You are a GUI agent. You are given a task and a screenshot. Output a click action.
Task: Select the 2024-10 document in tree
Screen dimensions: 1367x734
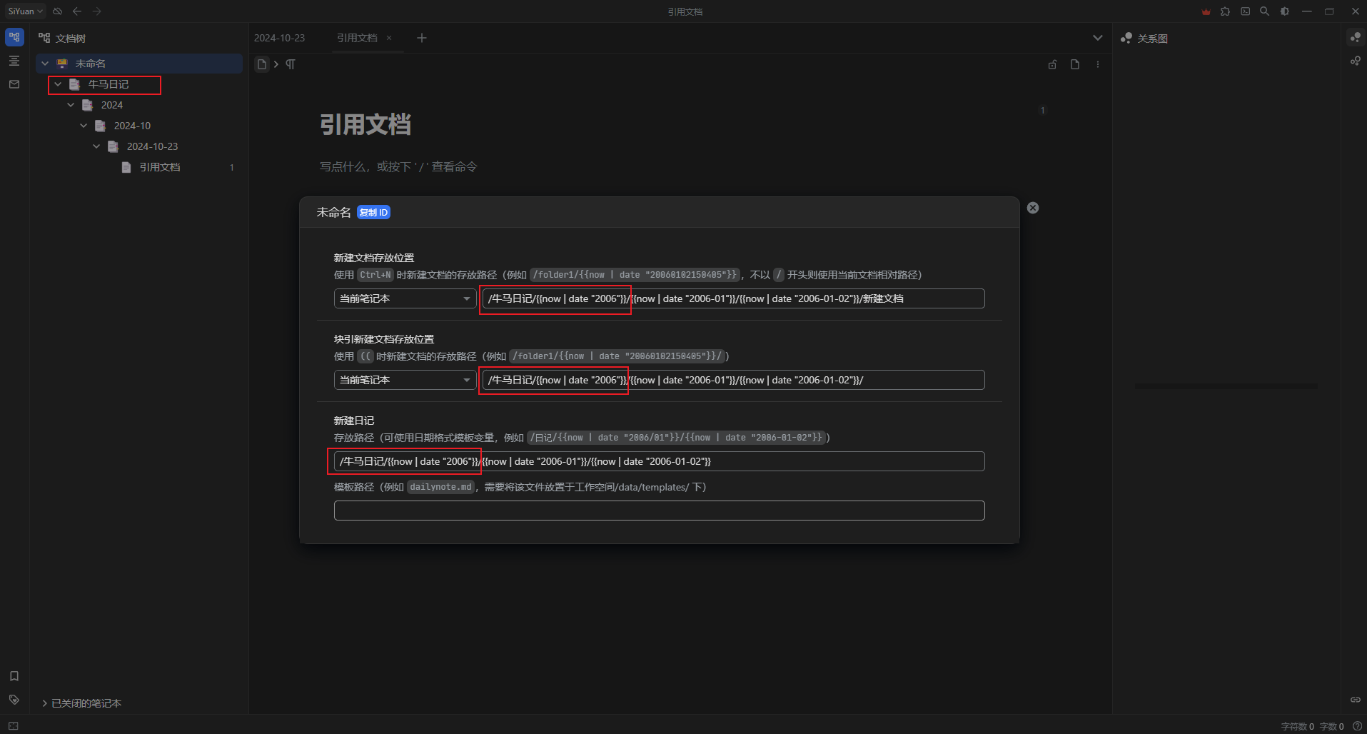click(132, 126)
